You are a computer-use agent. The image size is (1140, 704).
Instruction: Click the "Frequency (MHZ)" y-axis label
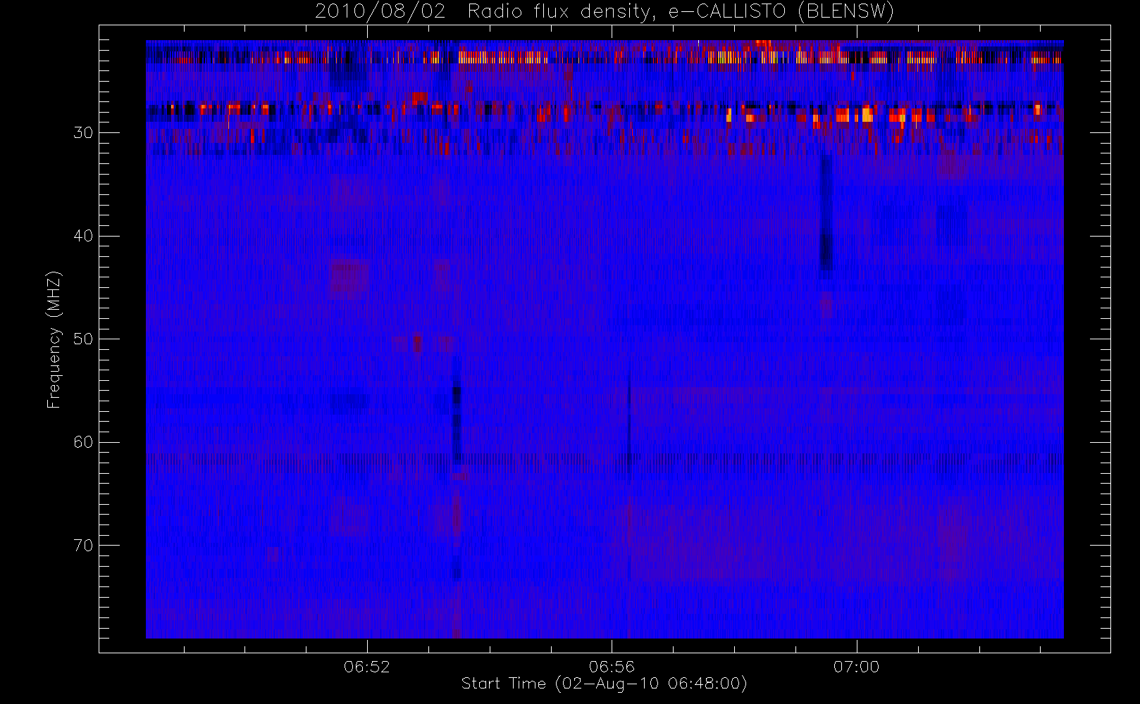coord(54,339)
